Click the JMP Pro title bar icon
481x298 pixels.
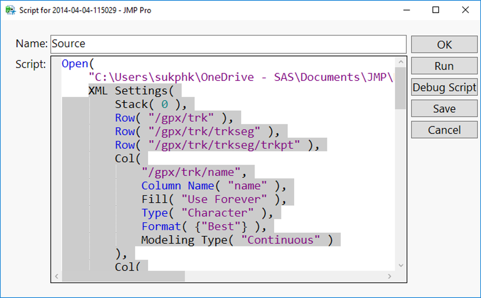click(x=11, y=10)
